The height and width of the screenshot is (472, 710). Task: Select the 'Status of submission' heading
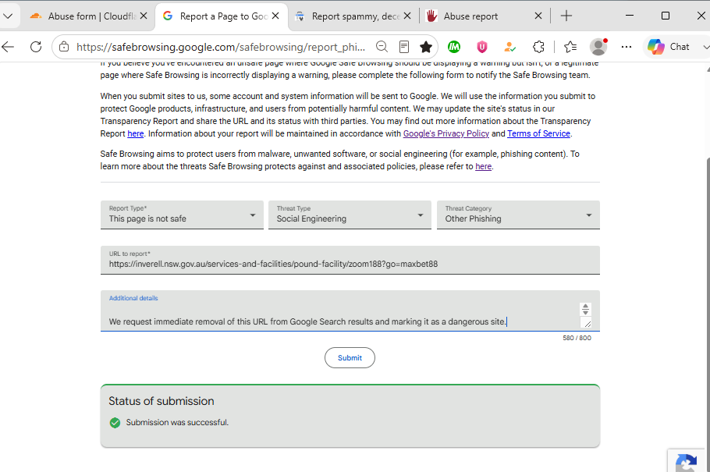[x=162, y=401]
